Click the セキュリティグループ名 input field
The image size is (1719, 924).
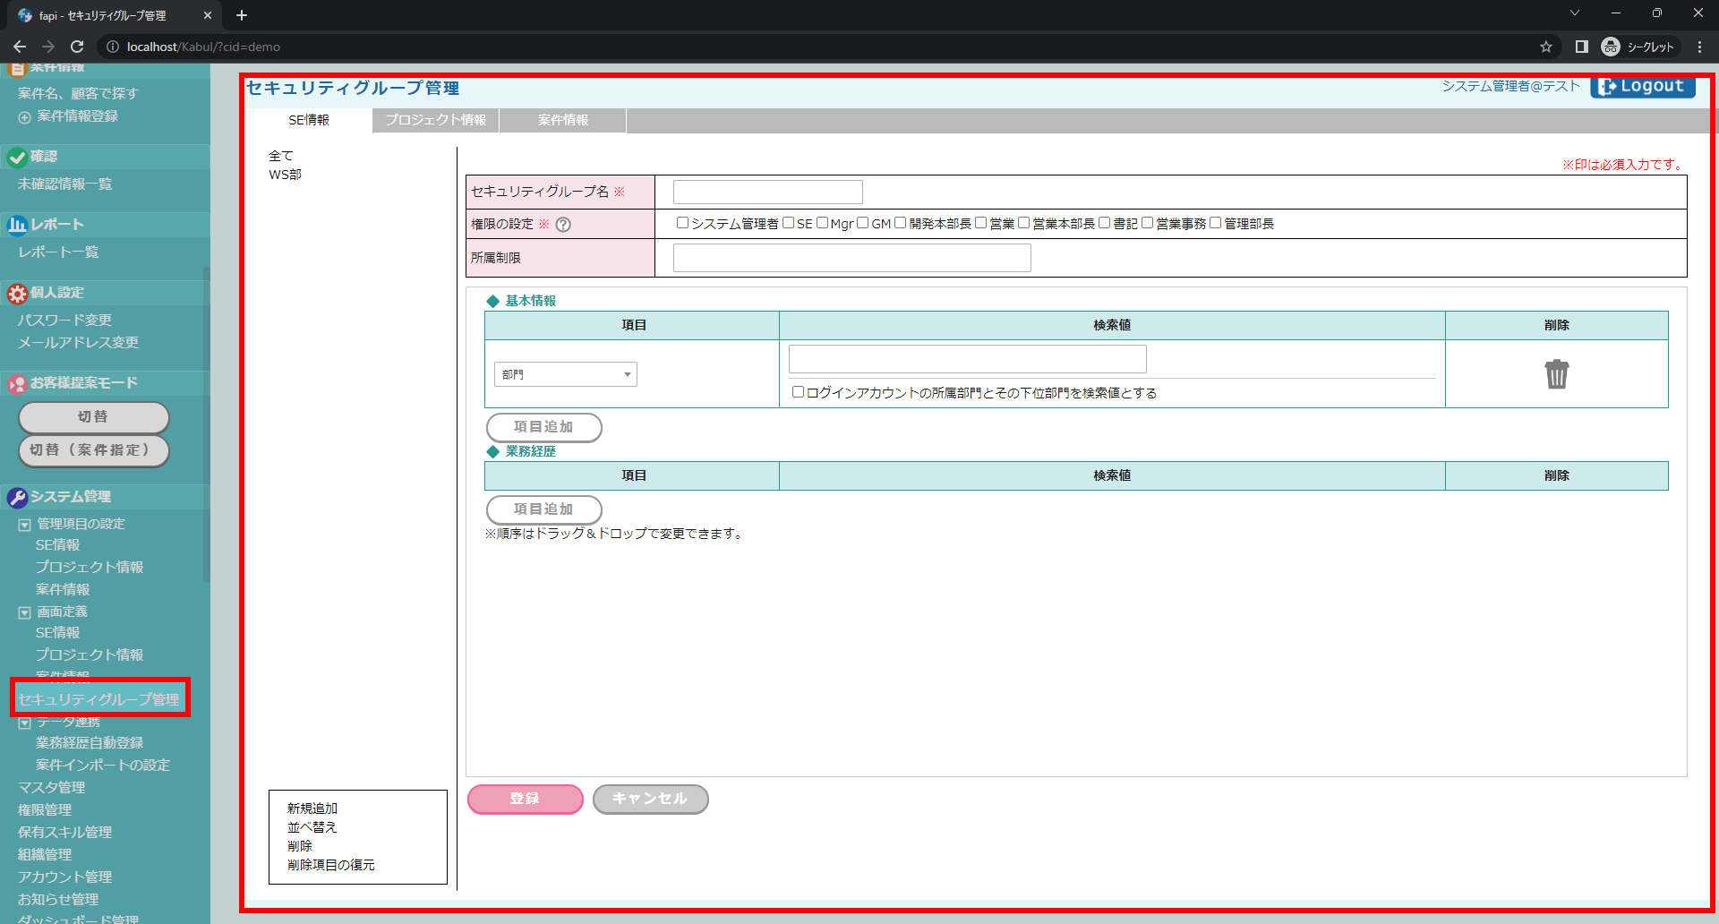pos(767,192)
